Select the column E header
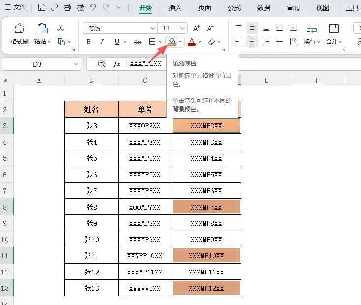This screenshot has width=361, height=305. point(266,80)
